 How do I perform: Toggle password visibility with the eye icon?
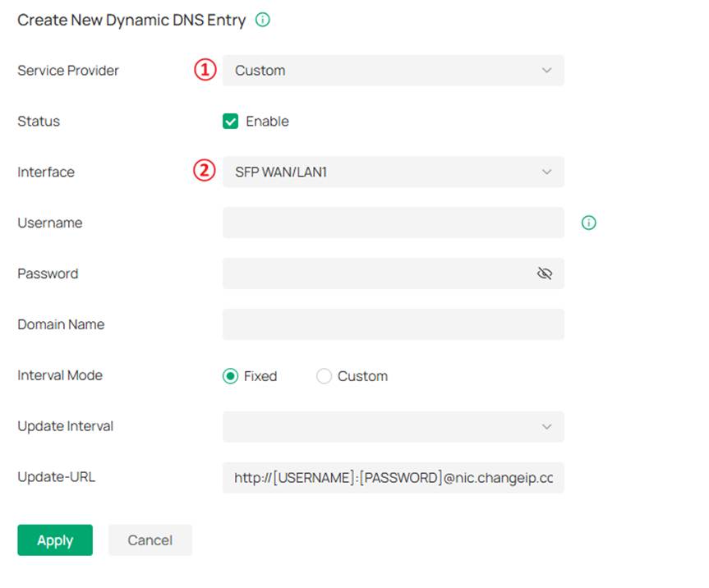tap(545, 273)
